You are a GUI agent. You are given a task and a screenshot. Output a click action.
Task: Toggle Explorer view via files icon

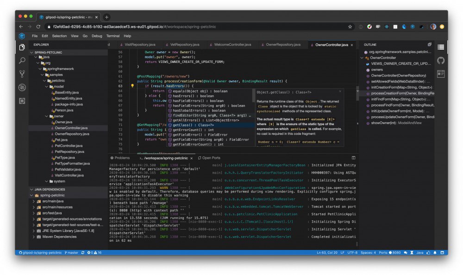pyautogui.click(x=22, y=47)
